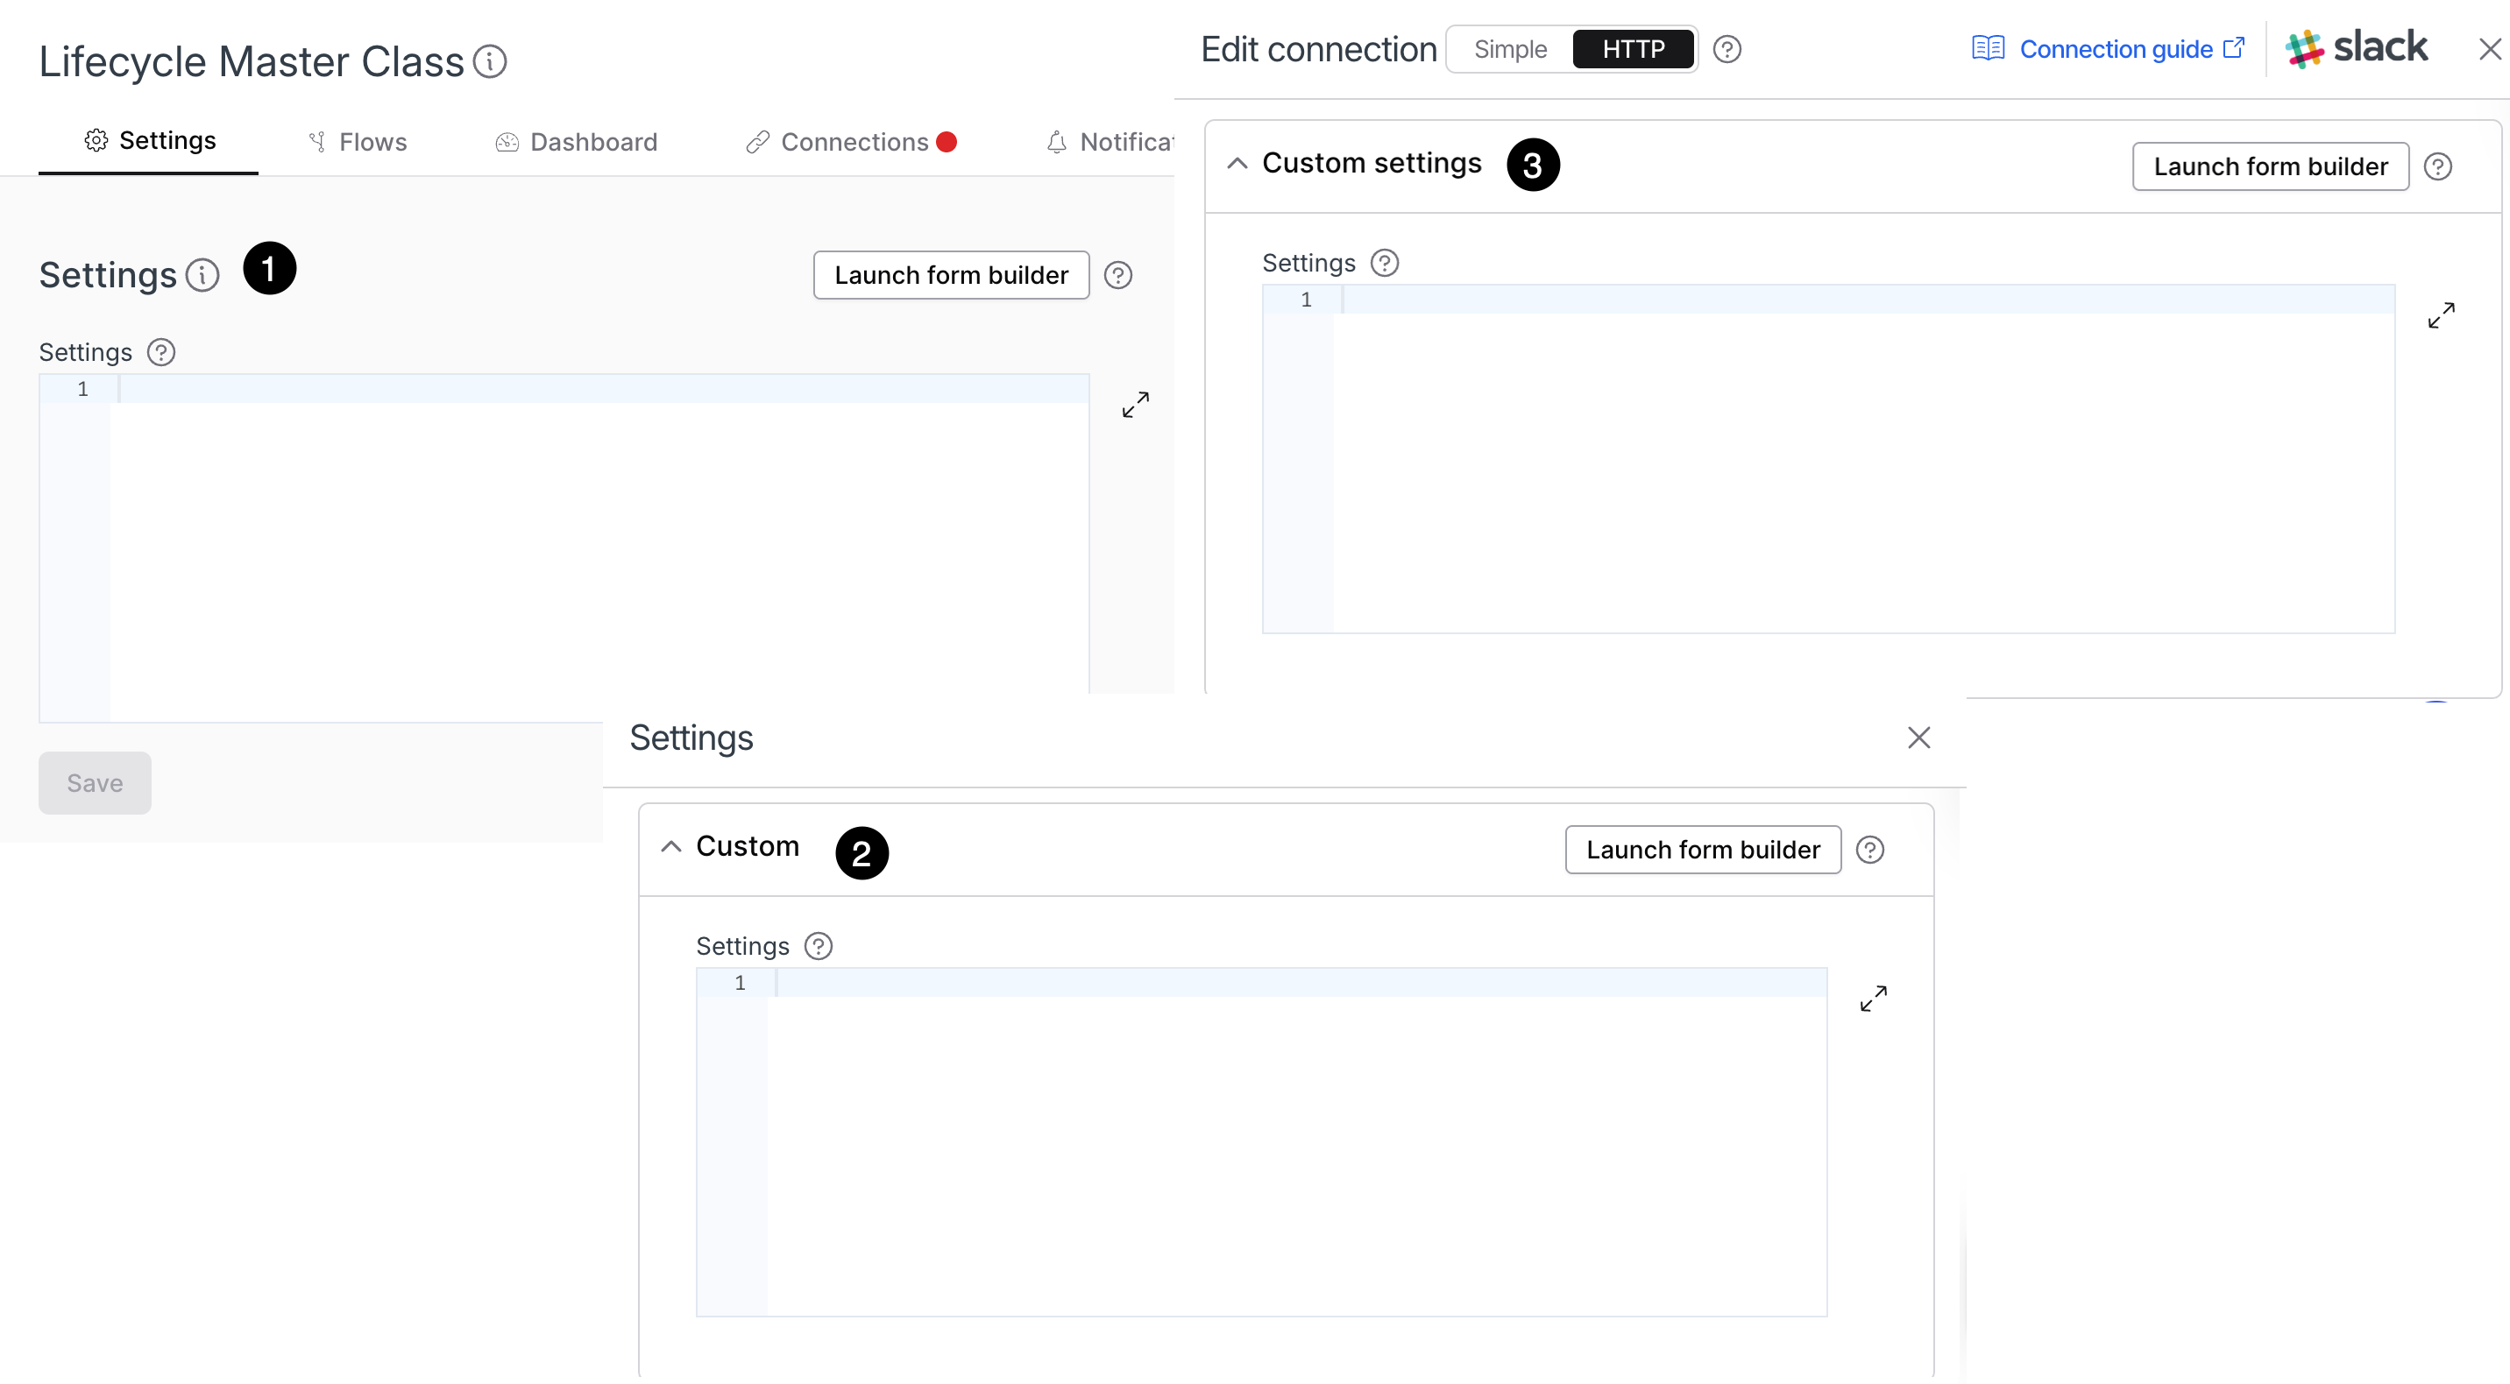Open the Settings tab

click(x=149, y=141)
